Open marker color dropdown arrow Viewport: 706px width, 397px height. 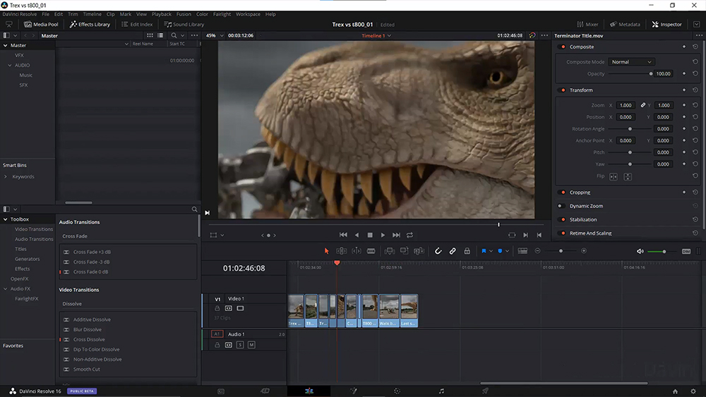507,251
